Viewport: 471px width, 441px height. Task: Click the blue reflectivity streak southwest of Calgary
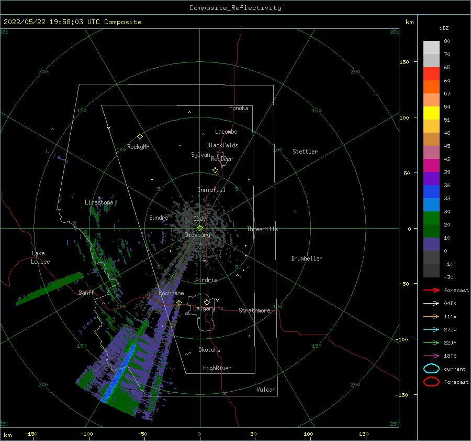click(x=119, y=372)
